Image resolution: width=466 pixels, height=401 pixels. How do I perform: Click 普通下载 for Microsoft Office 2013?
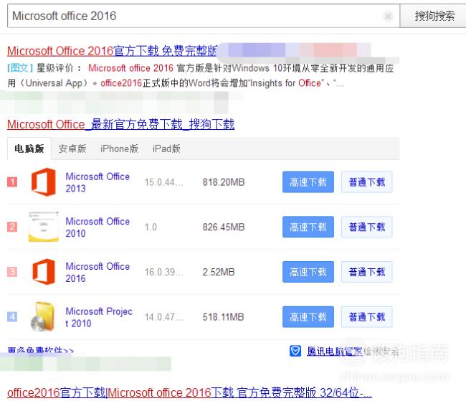[367, 182]
